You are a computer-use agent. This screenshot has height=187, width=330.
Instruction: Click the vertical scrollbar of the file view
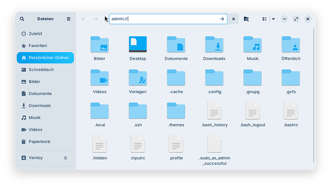[314, 95]
